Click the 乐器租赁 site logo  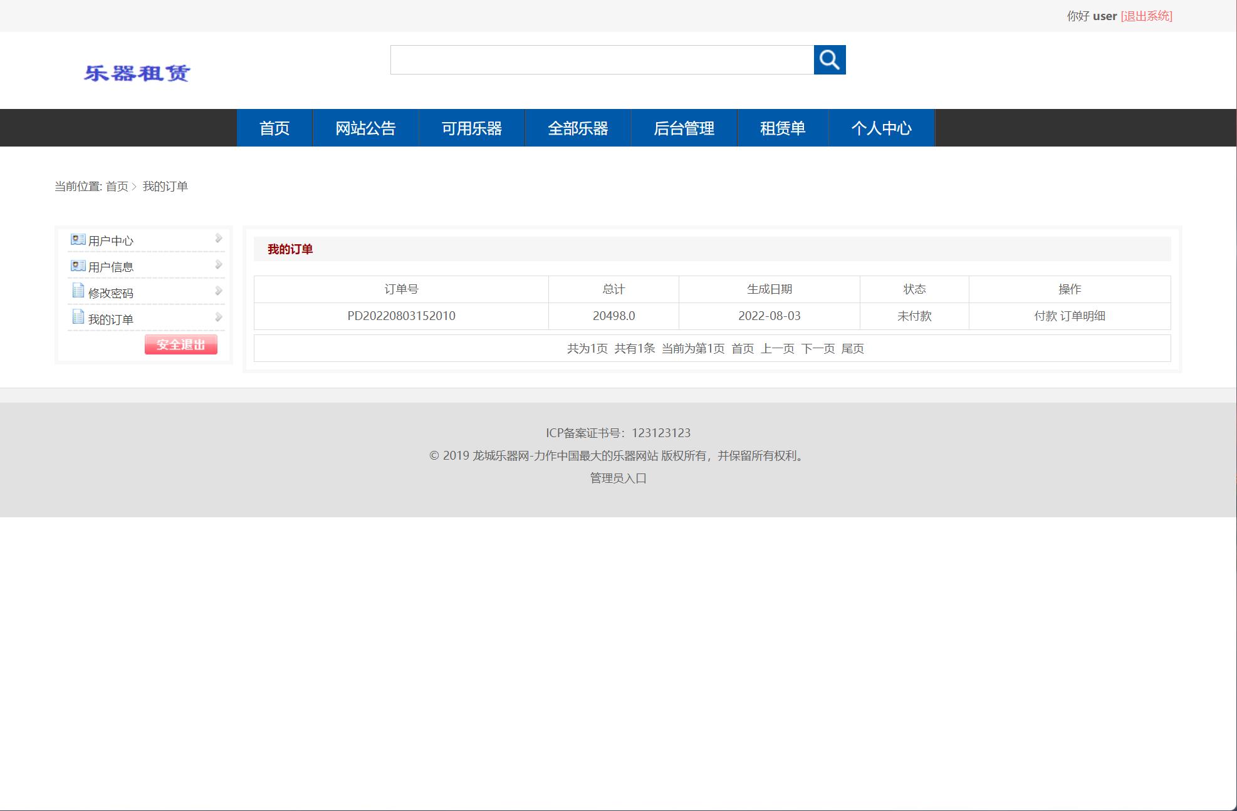138,73
